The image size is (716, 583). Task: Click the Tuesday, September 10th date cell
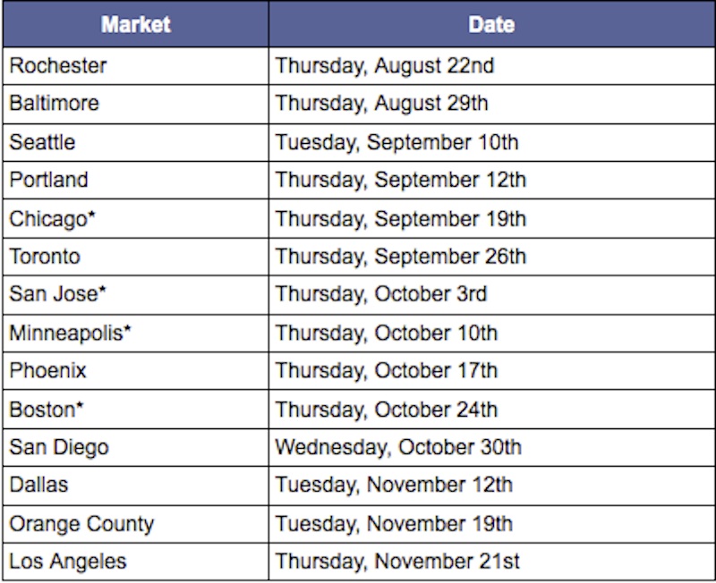pyautogui.click(x=491, y=142)
